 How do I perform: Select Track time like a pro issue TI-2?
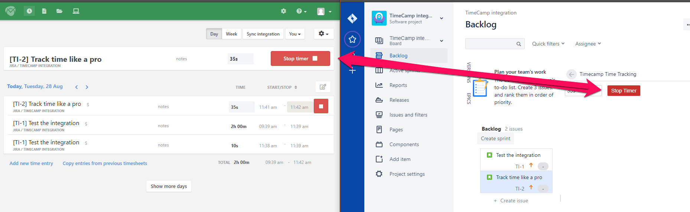(516, 182)
